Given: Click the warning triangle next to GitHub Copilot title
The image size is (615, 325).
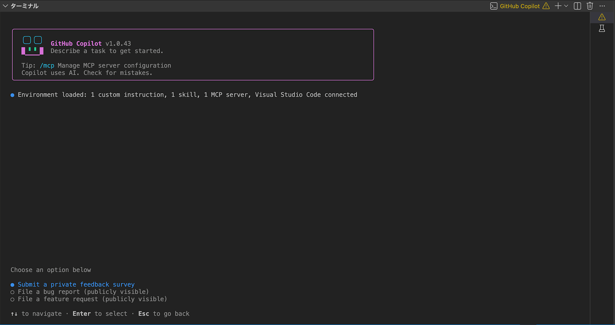Looking at the screenshot, I should [546, 6].
